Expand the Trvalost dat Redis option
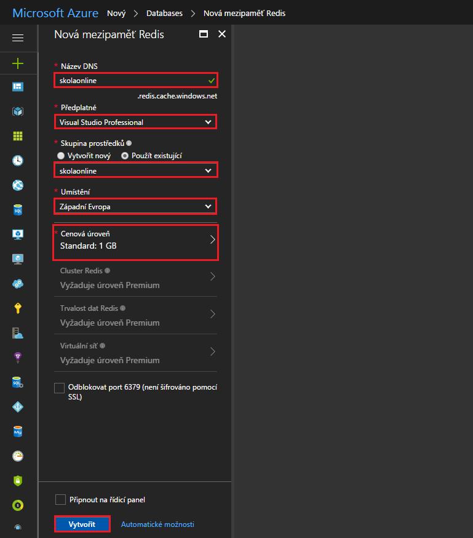The width and height of the screenshot is (473, 538). pos(136,315)
